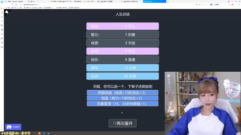Open Steam from the Windows taskbar

coord(49,133)
